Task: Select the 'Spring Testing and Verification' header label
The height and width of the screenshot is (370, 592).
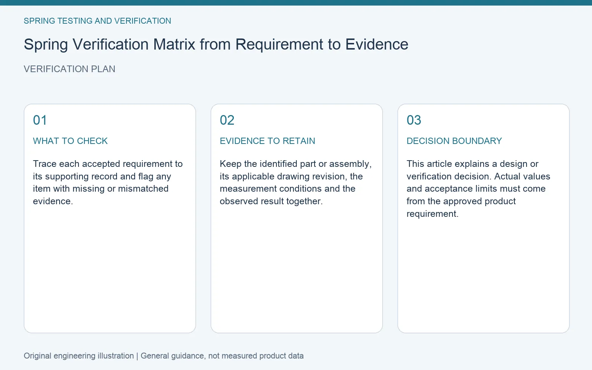Action: pyautogui.click(x=97, y=21)
